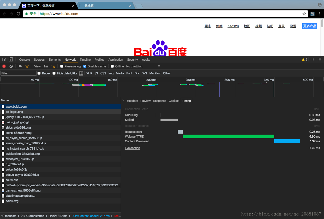Click the inspect element picker icon

click(4, 59)
